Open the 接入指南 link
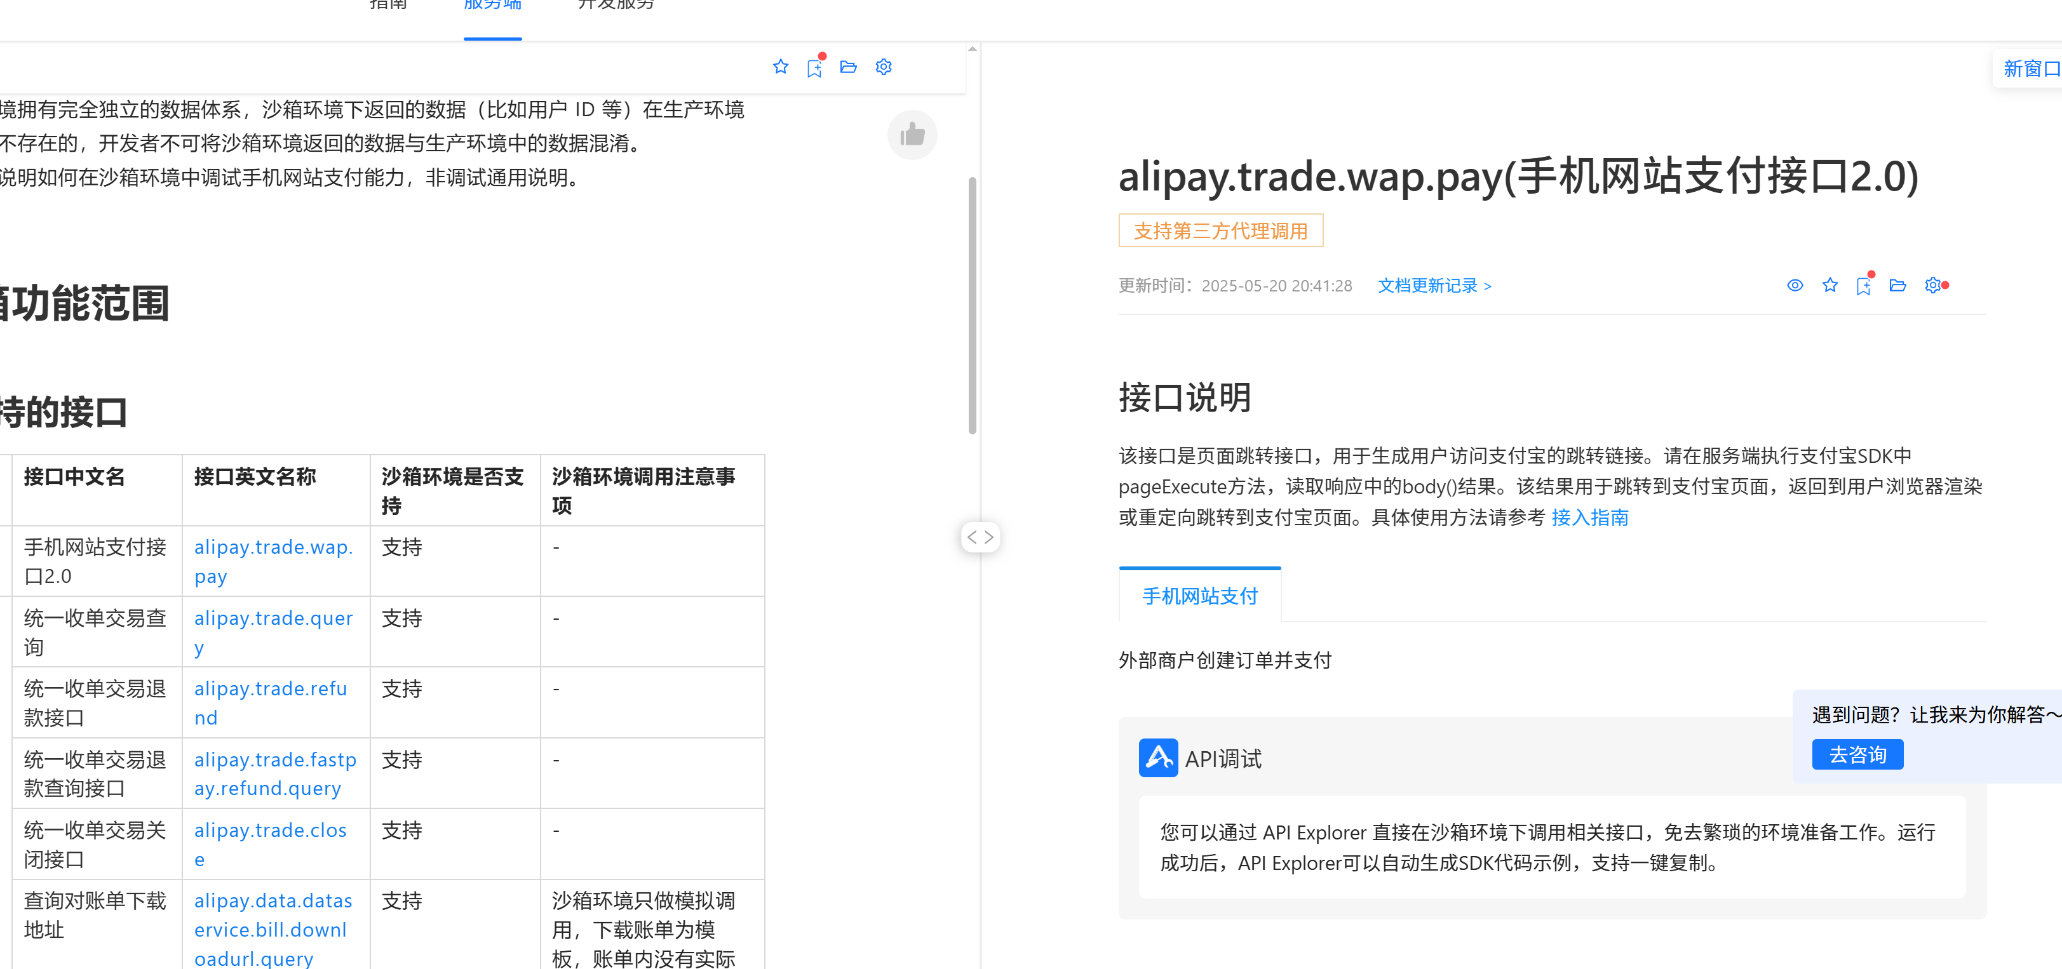The height and width of the screenshot is (969, 2062). 1590,518
